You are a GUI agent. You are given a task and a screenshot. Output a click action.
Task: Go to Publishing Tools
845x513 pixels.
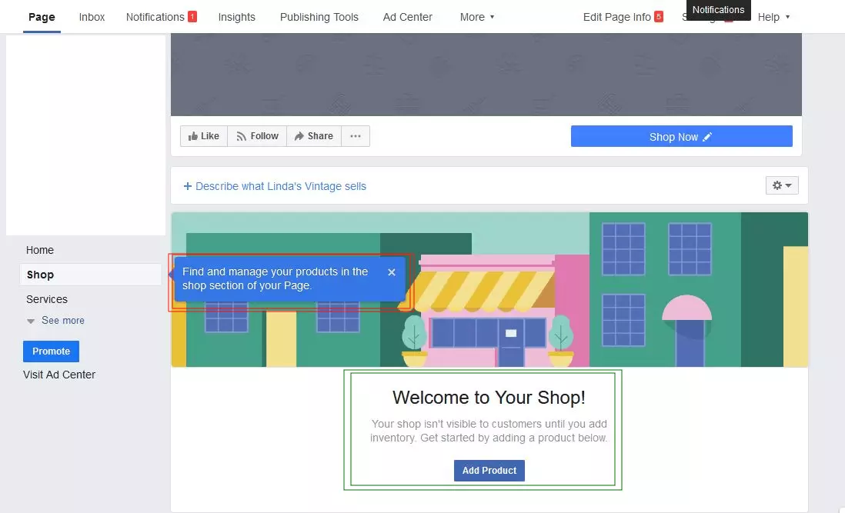click(x=319, y=17)
